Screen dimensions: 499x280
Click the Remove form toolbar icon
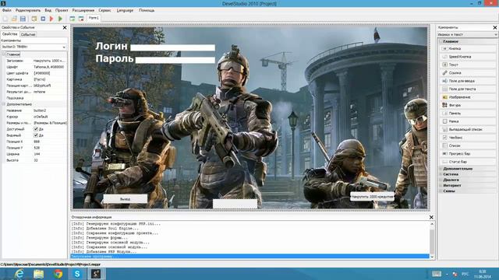pos(81,19)
